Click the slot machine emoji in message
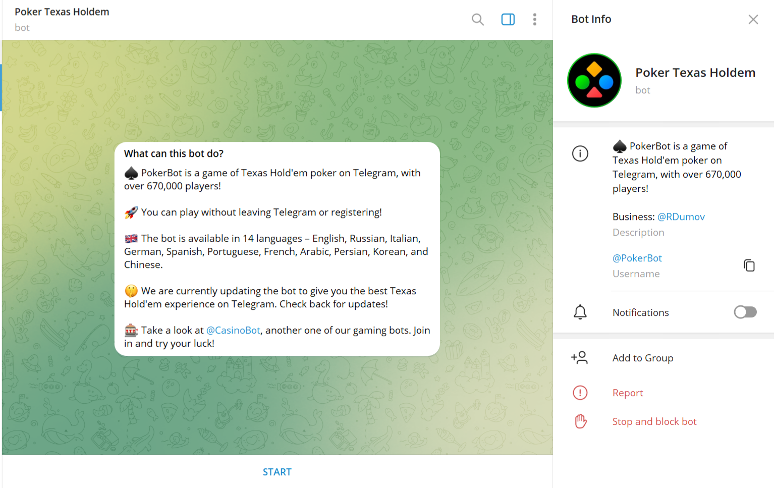Image resolution: width=774 pixels, height=488 pixels. click(131, 331)
